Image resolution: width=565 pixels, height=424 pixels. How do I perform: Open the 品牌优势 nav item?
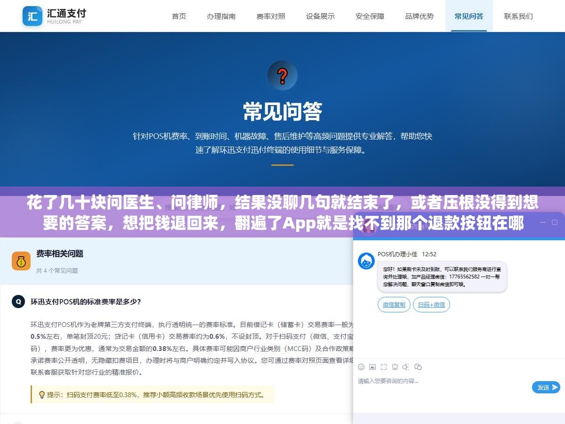click(x=420, y=16)
